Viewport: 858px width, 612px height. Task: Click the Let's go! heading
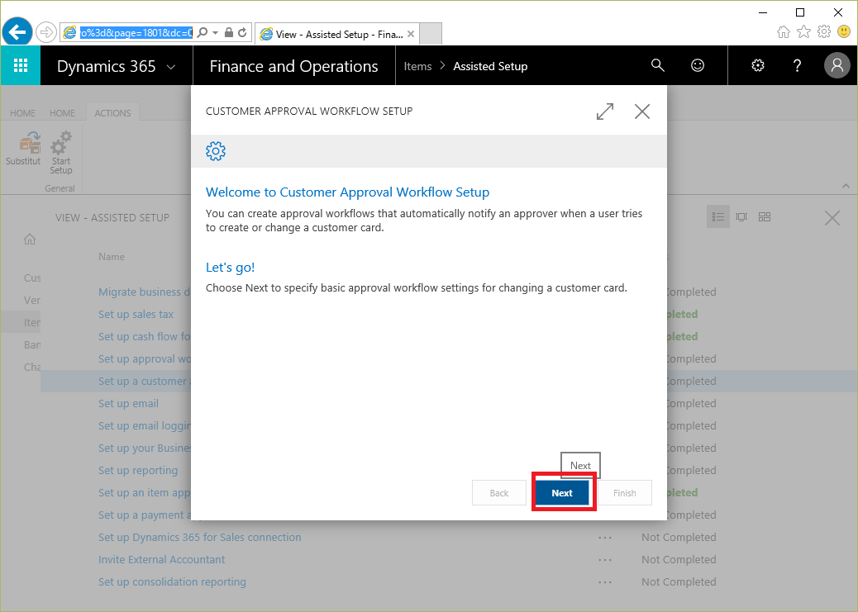click(230, 268)
